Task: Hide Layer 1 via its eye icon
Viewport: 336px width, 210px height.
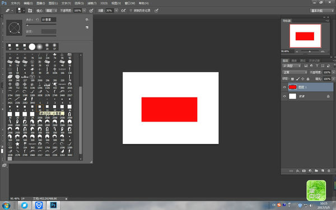Action: [x=284, y=87]
